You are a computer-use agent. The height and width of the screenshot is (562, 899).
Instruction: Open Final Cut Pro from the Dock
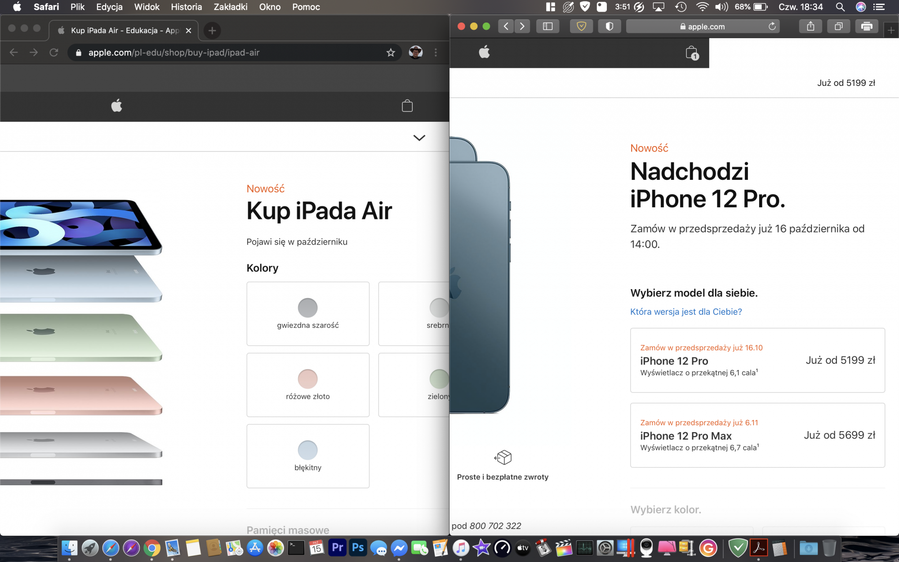[564, 548]
